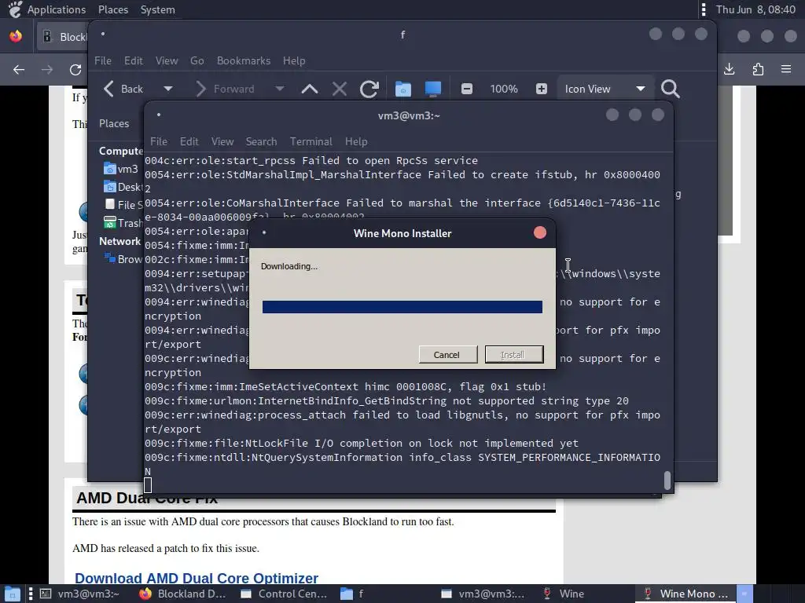This screenshot has width=805, height=603.
Task: Open the file manager Help menu
Action: (294, 60)
